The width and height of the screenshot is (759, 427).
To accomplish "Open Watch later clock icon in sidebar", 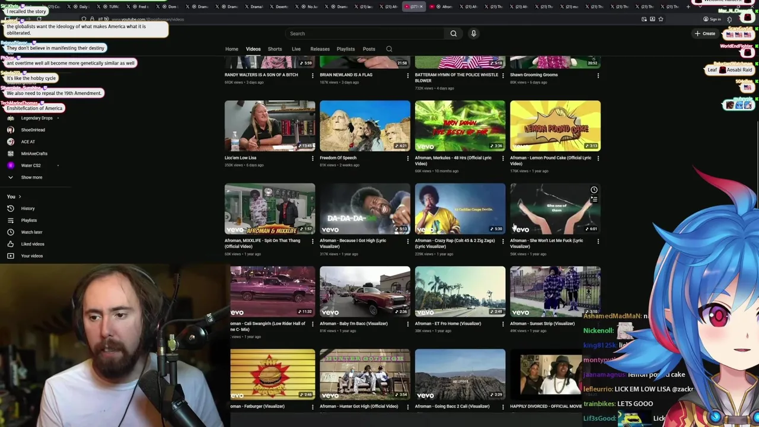I will click(x=10, y=232).
